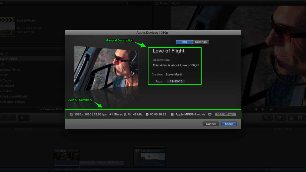The height and width of the screenshot is (172, 306).
Task: Click the Into Sunset timeline clip label
Action: (272, 170)
